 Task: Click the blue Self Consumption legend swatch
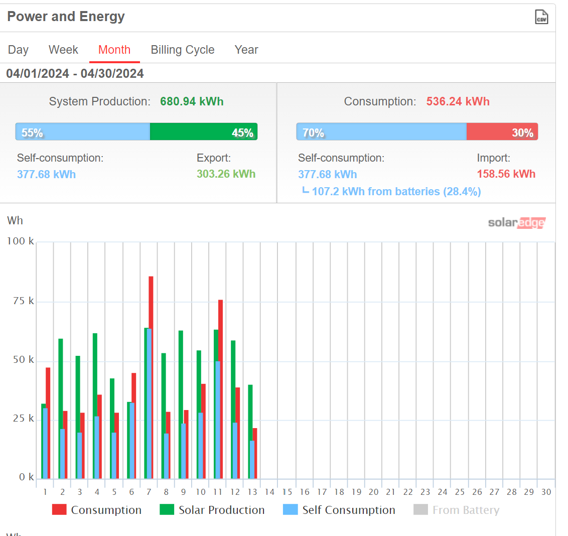coord(291,510)
